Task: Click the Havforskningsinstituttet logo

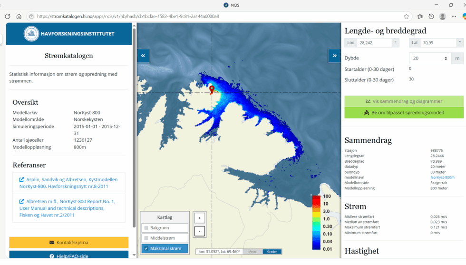Action: (32, 34)
